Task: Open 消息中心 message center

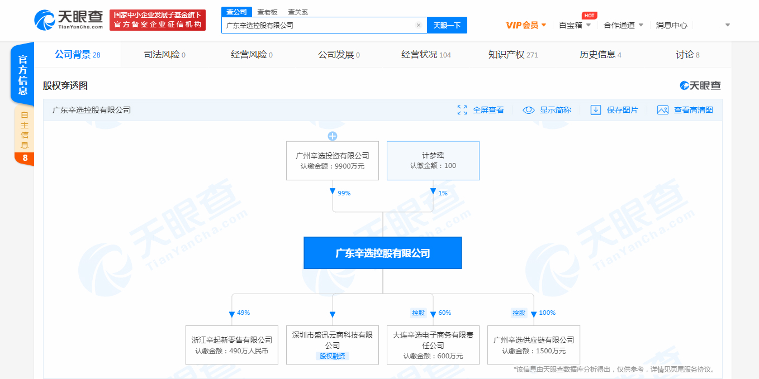Action: pyautogui.click(x=671, y=25)
